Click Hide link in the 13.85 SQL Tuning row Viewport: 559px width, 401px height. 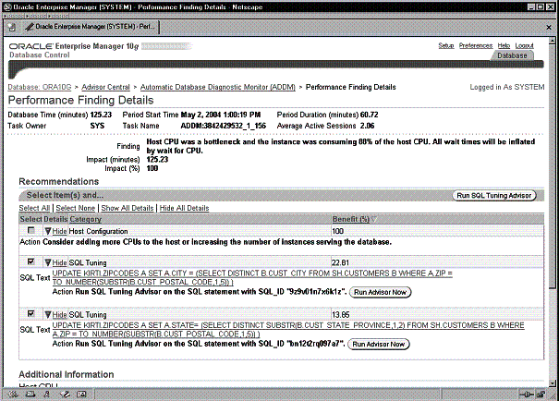(59, 315)
